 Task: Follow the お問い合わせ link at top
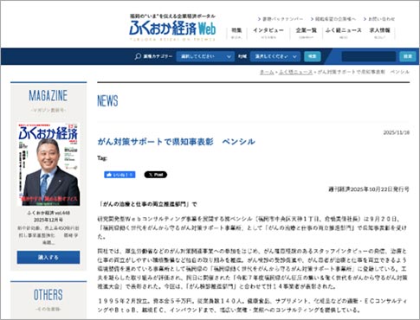(379, 19)
